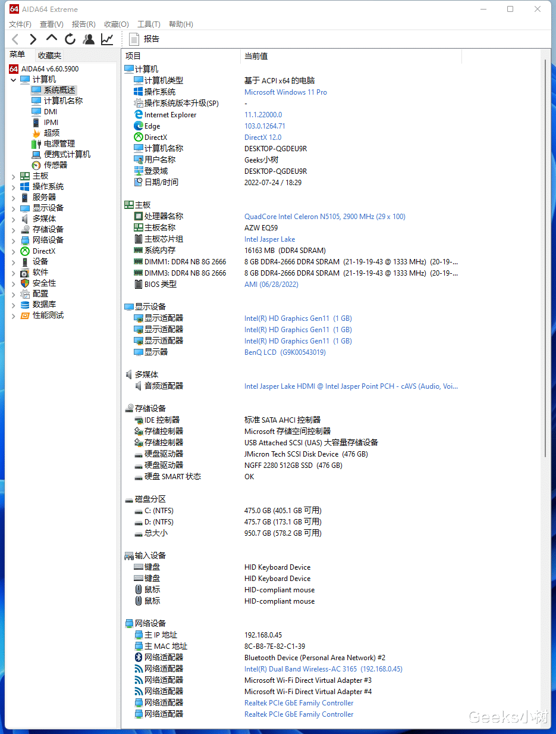Click the 配置 icon in the tree
The width and height of the screenshot is (556, 734).
point(25,294)
